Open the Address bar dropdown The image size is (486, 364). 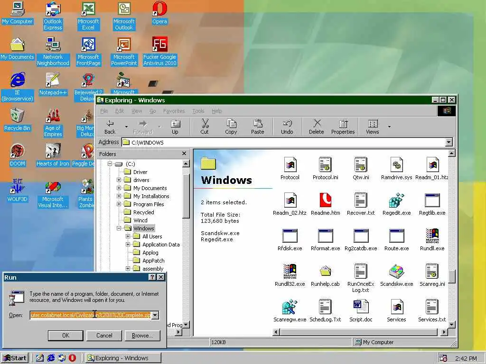pos(449,142)
